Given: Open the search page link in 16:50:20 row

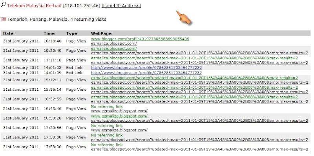Looking at the screenshot, I should [x=199, y=121].
